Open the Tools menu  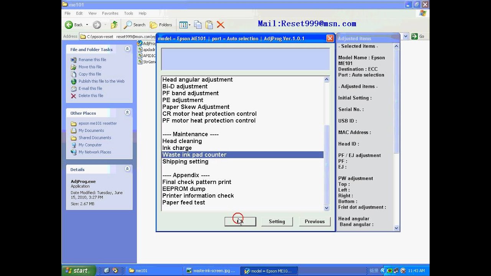129,13
